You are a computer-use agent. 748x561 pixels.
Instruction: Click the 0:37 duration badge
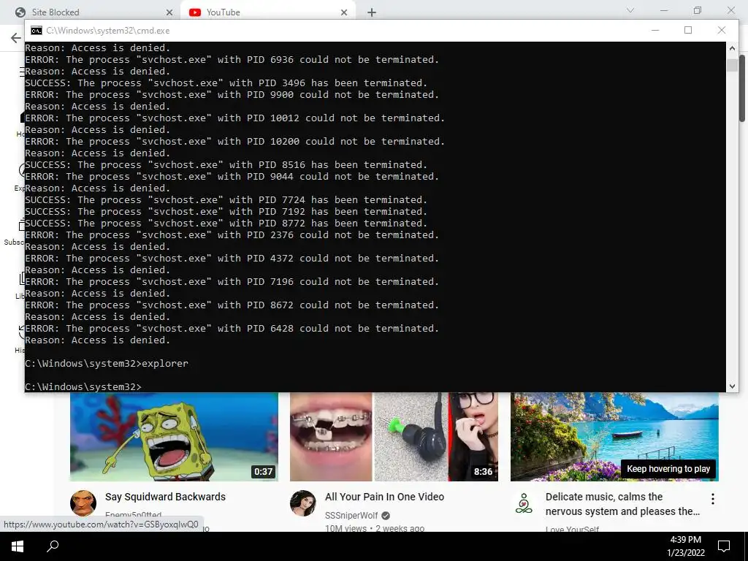(263, 471)
